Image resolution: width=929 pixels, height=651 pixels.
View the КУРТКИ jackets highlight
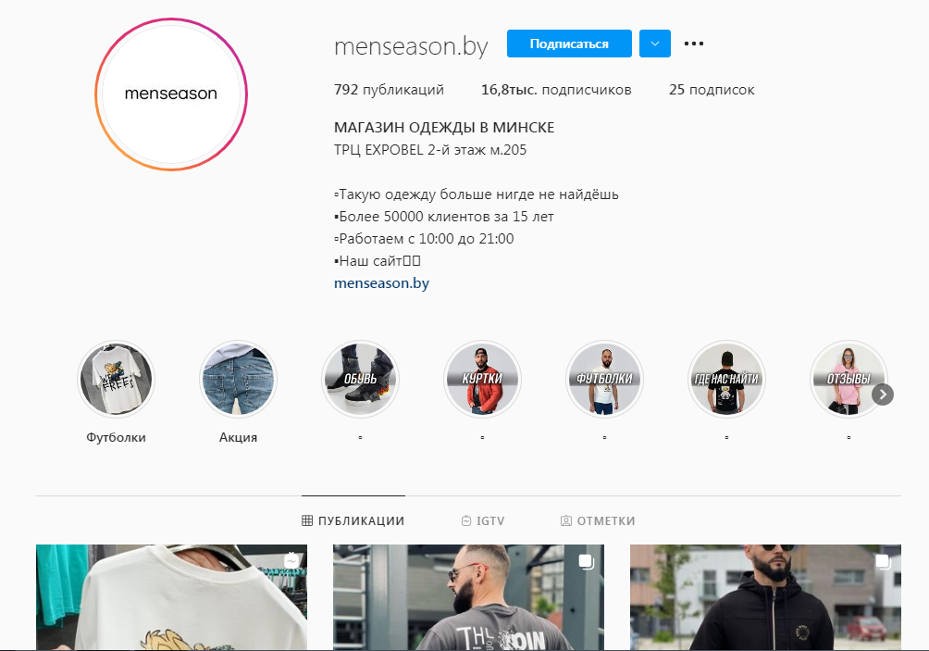[482, 379]
